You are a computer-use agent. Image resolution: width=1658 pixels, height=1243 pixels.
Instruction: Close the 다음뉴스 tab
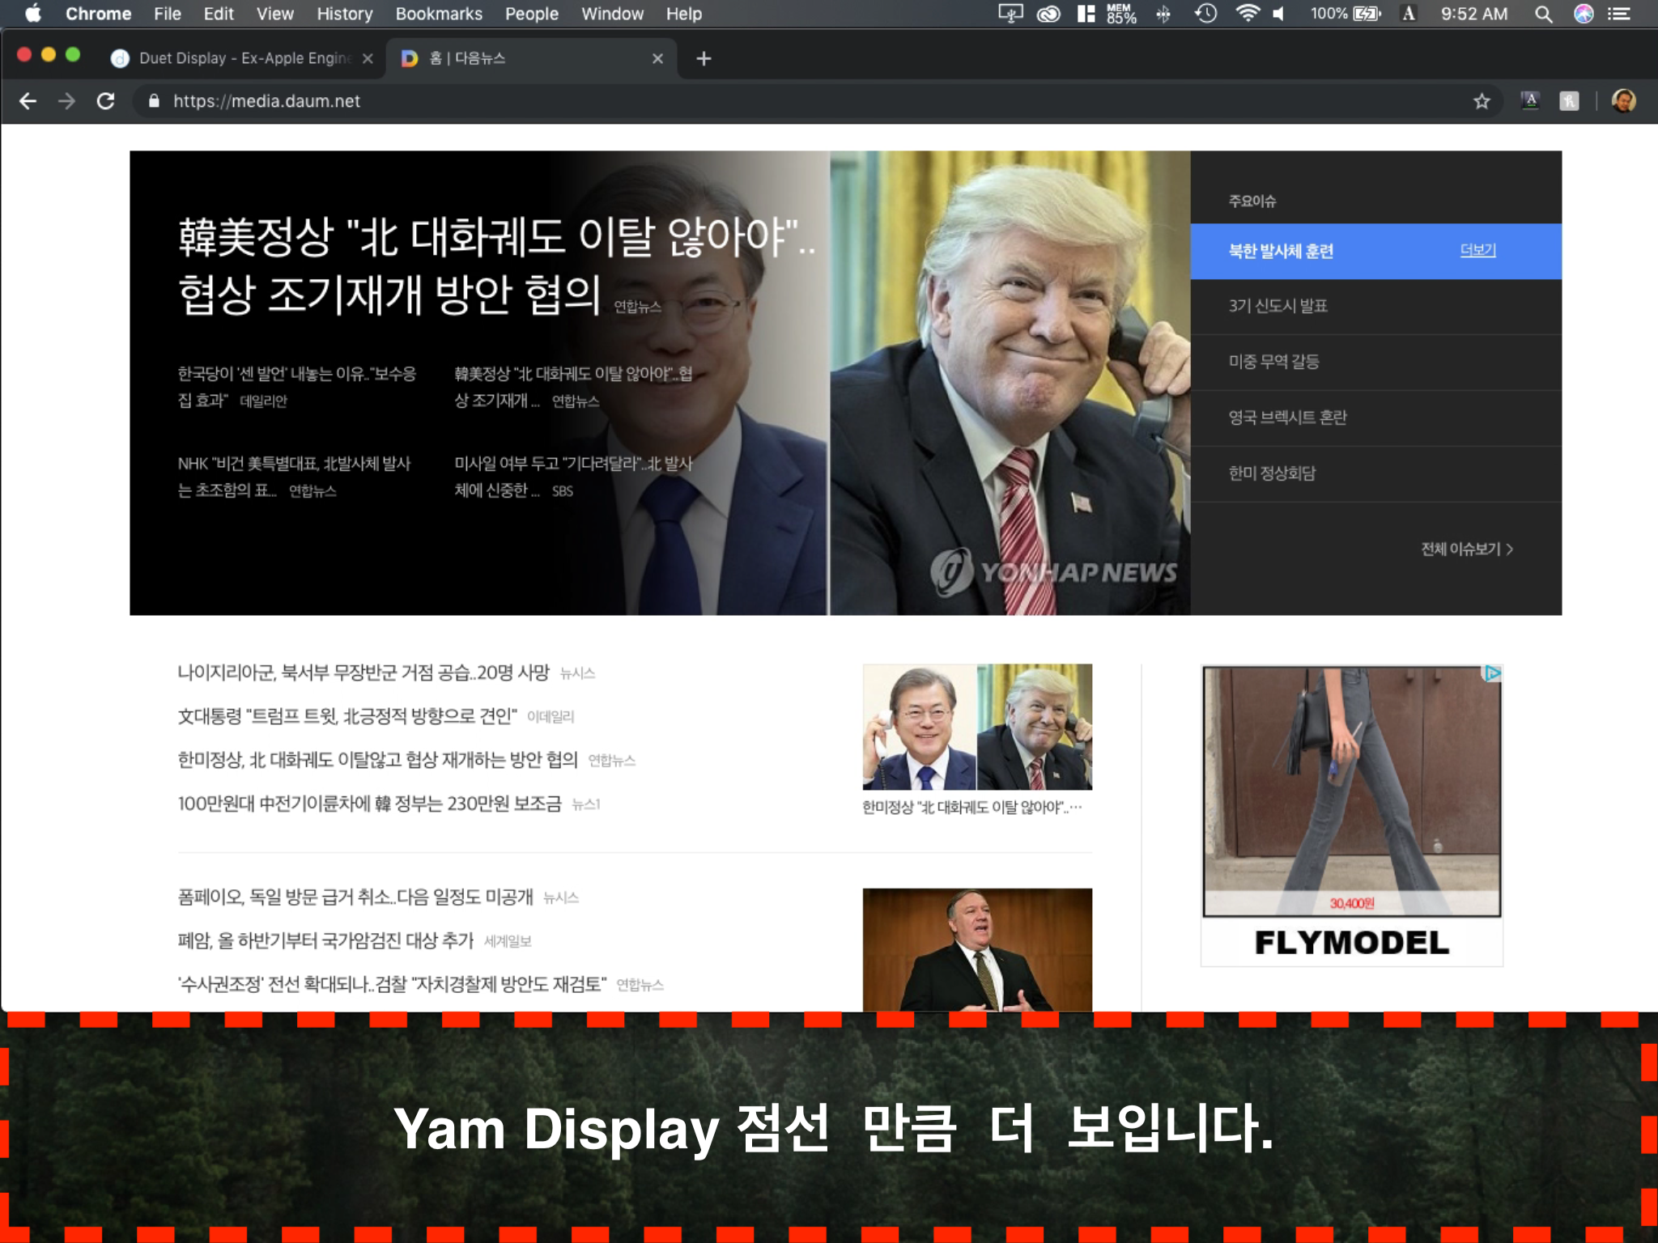click(657, 58)
